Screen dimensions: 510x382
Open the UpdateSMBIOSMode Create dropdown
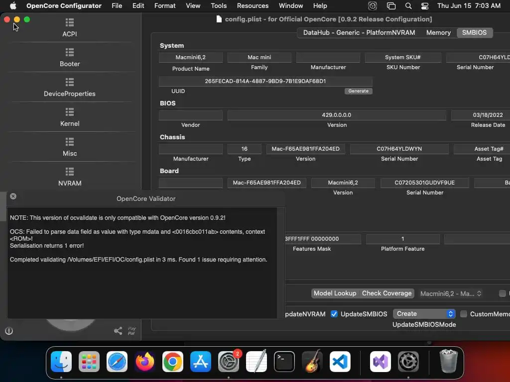[x=424, y=314]
